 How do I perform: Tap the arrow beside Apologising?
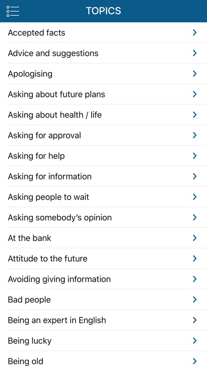point(195,74)
